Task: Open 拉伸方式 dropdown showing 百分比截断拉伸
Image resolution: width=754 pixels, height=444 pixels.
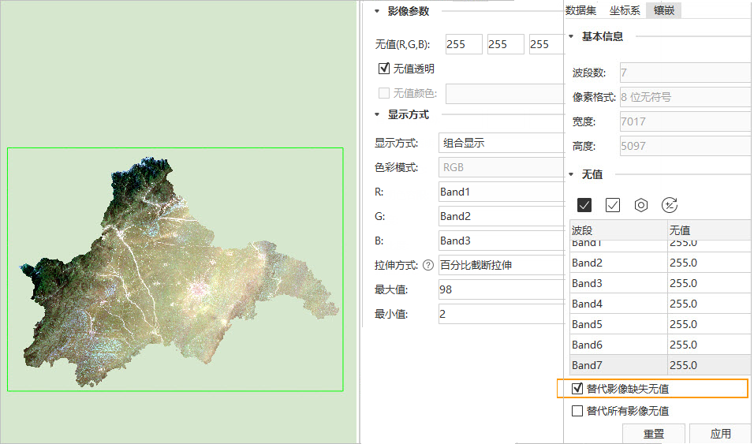Action: [x=500, y=265]
